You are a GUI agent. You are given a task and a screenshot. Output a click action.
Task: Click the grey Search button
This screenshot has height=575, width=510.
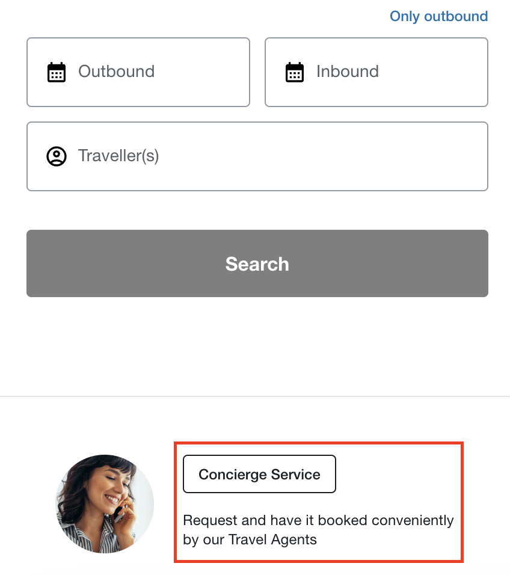(x=257, y=263)
